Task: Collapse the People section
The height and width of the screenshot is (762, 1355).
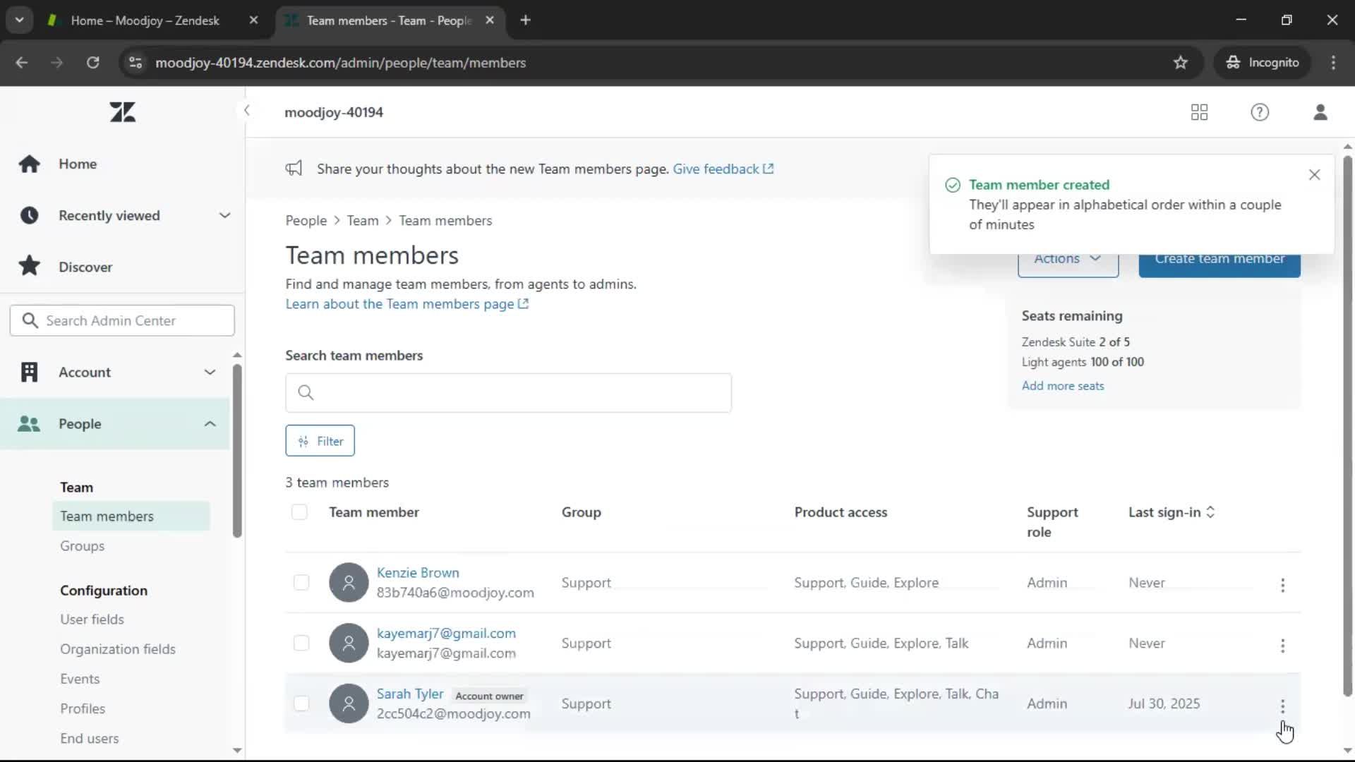Action: click(x=210, y=424)
